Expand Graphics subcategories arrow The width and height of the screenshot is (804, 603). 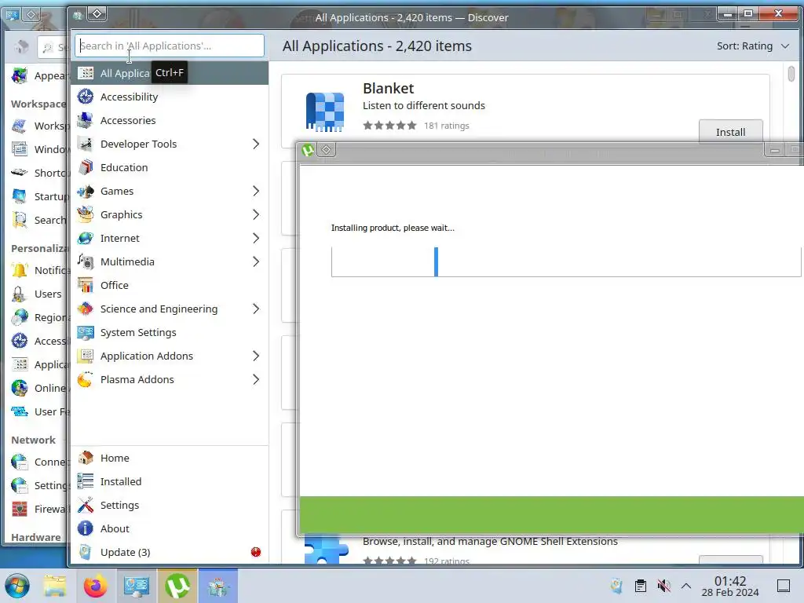click(256, 215)
